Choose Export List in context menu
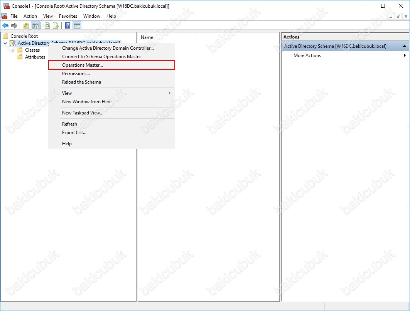This screenshot has width=410, height=311. 111,133
